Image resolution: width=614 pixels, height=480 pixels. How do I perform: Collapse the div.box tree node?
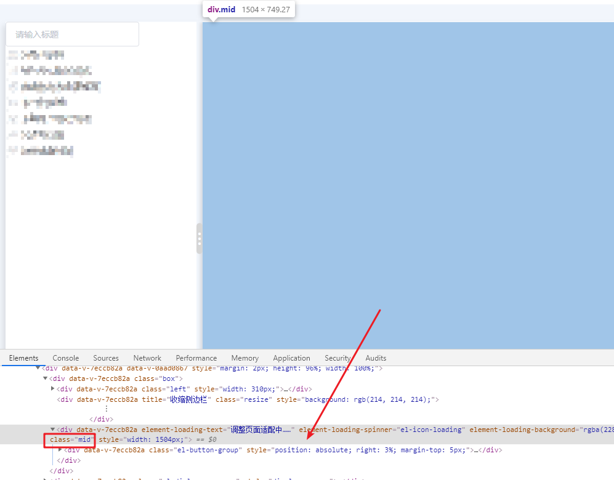point(45,378)
